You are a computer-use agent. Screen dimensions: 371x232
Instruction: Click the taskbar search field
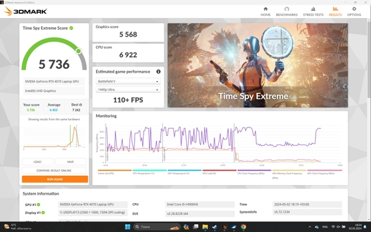click(157, 227)
